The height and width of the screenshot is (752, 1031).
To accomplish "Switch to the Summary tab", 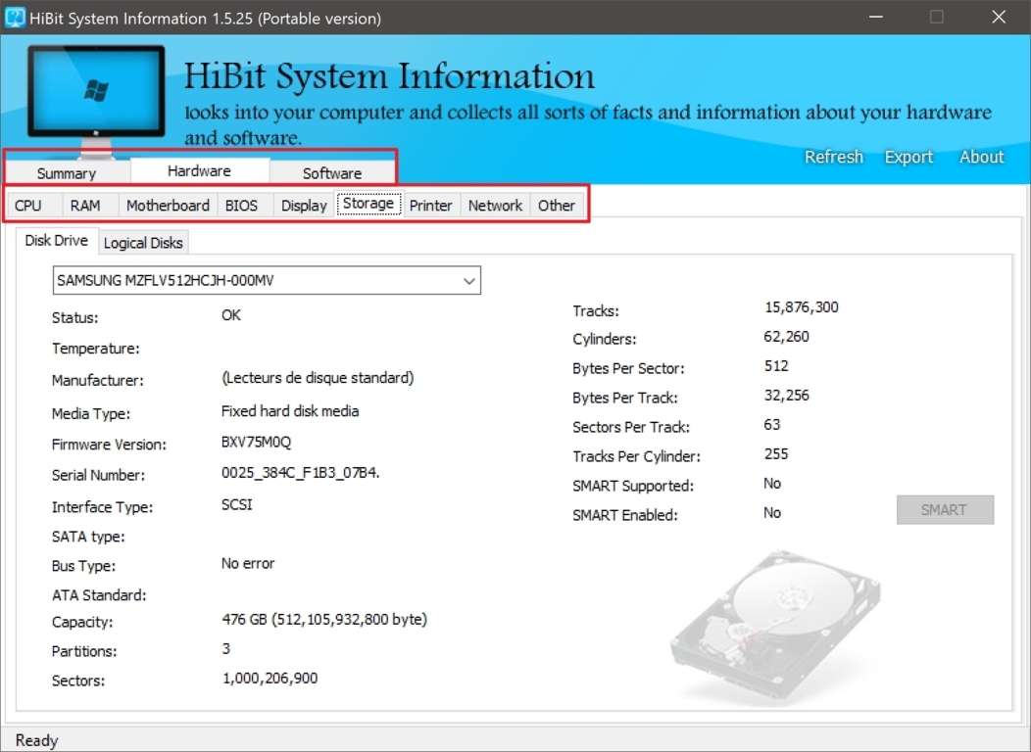I will click(67, 172).
